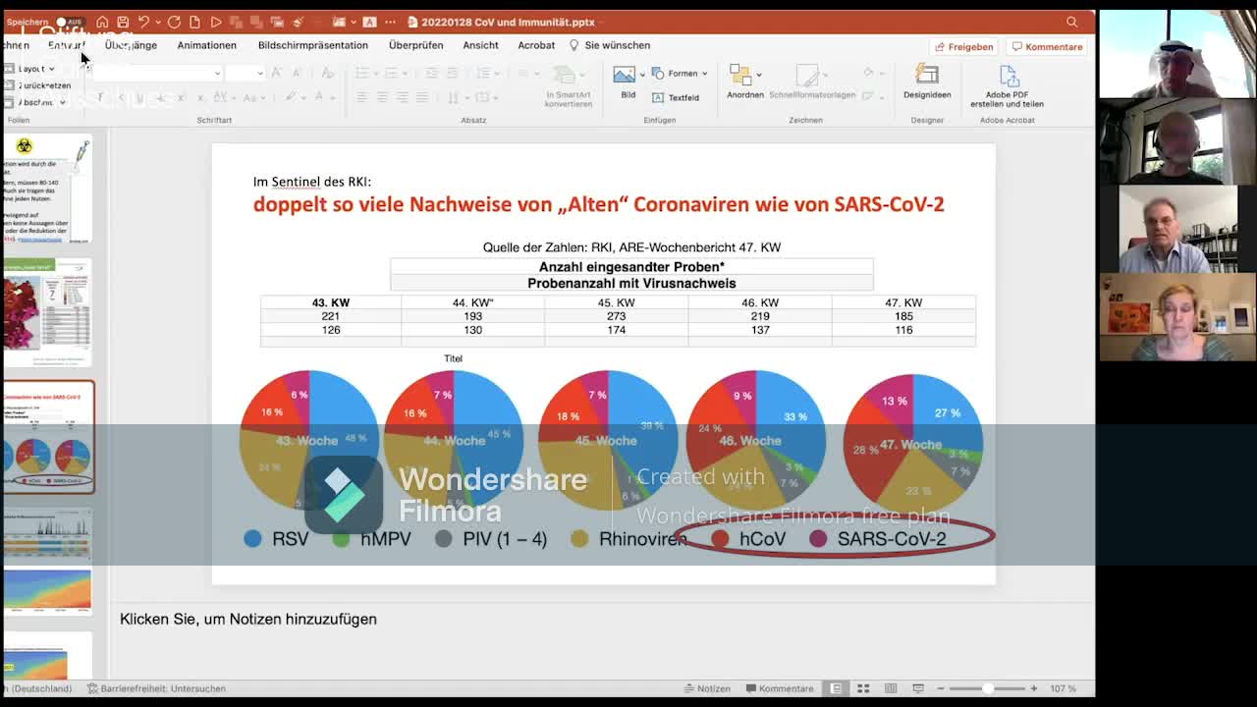The height and width of the screenshot is (707, 1257).
Task: Click the 'Im Sentinel des RKI:' text
Action: pyautogui.click(x=312, y=182)
